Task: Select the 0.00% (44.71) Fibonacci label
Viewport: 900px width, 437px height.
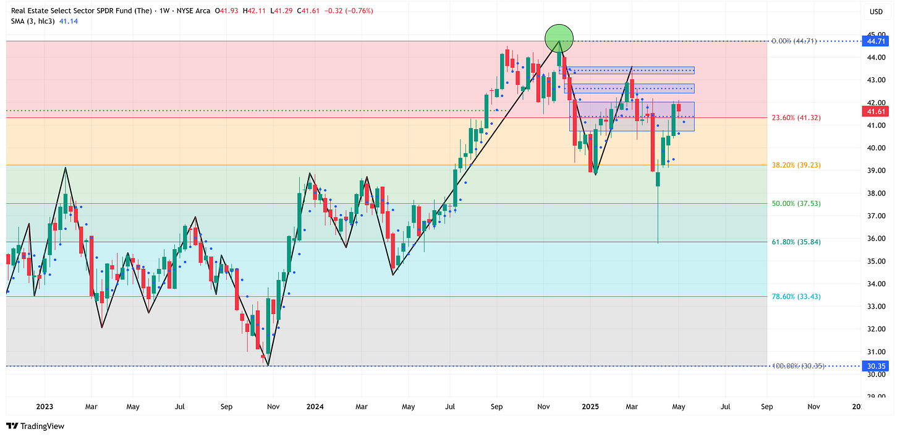Action: pyautogui.click(x=794, y=41)
